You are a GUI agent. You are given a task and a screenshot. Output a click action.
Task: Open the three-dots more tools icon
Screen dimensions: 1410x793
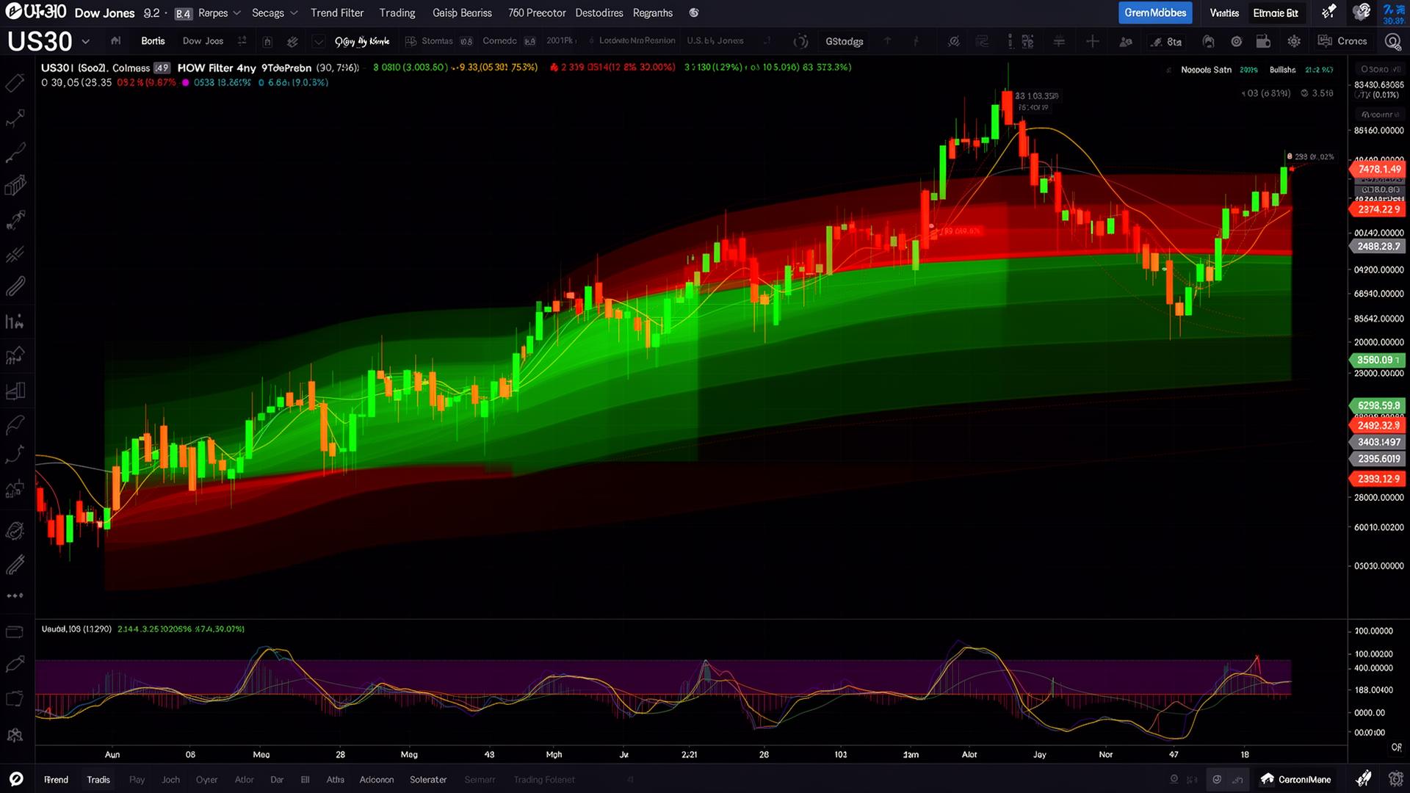click(x=15, y=595)
